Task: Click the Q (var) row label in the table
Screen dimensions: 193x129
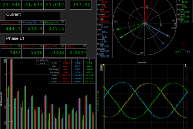Action: [x=54, y=78]
